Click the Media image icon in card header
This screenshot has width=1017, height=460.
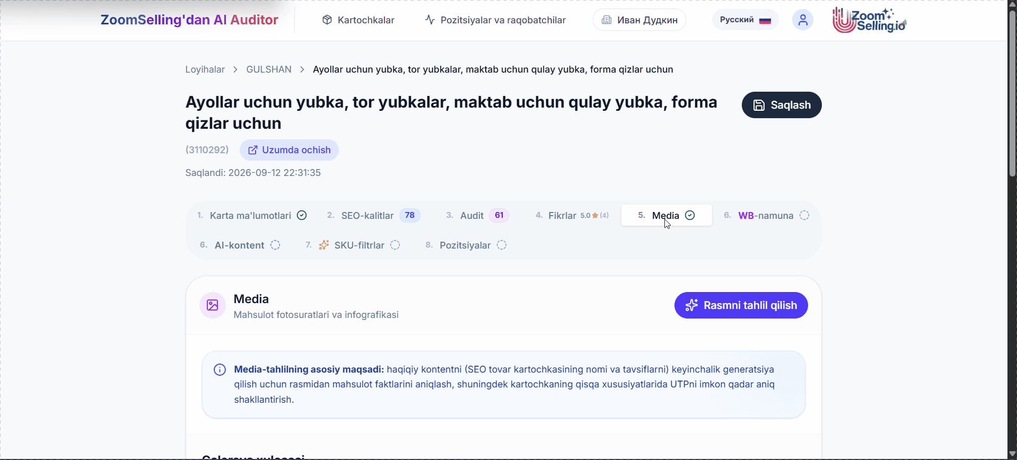[213, 305]
